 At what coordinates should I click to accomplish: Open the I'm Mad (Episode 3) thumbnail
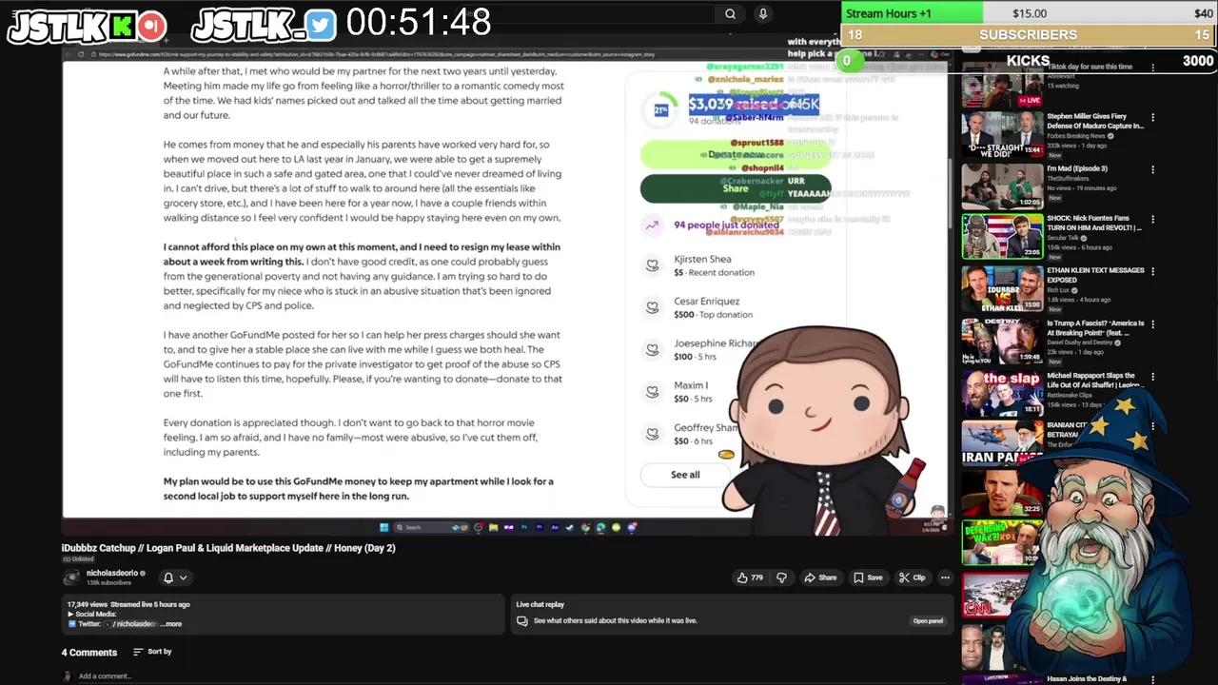click(x=1002, y=186)
